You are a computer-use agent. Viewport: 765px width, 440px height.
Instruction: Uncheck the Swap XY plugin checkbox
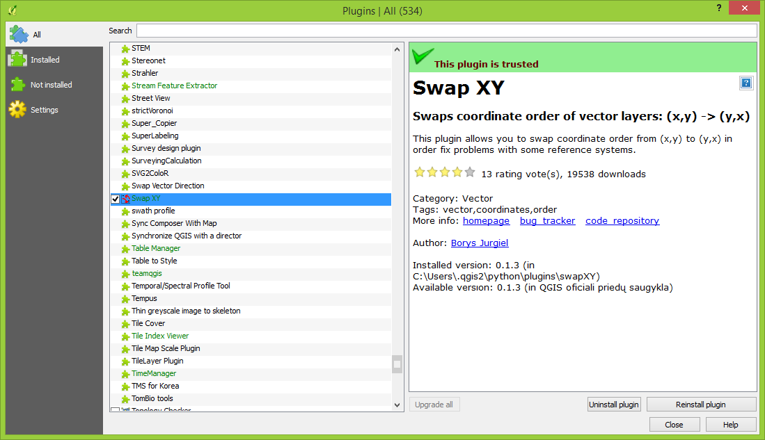click(116, 199)
